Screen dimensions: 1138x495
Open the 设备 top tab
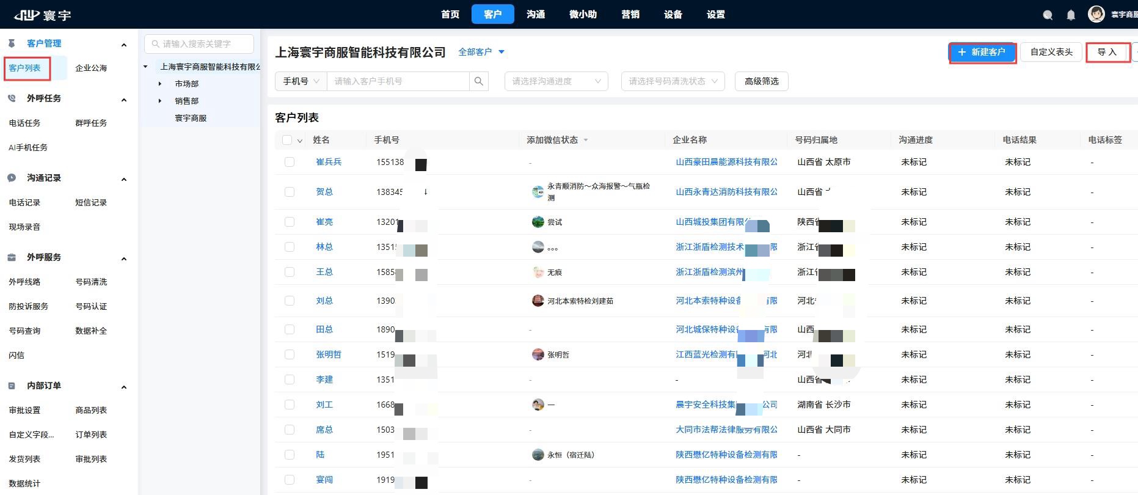[x=673, y=14]
